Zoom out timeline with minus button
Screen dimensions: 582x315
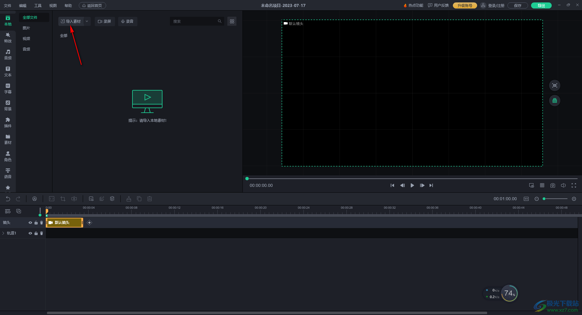point(537,199)
